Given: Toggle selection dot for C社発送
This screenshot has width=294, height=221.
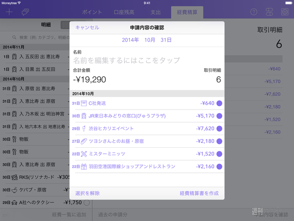Looking at the screenshot, I should pos(219,103).
